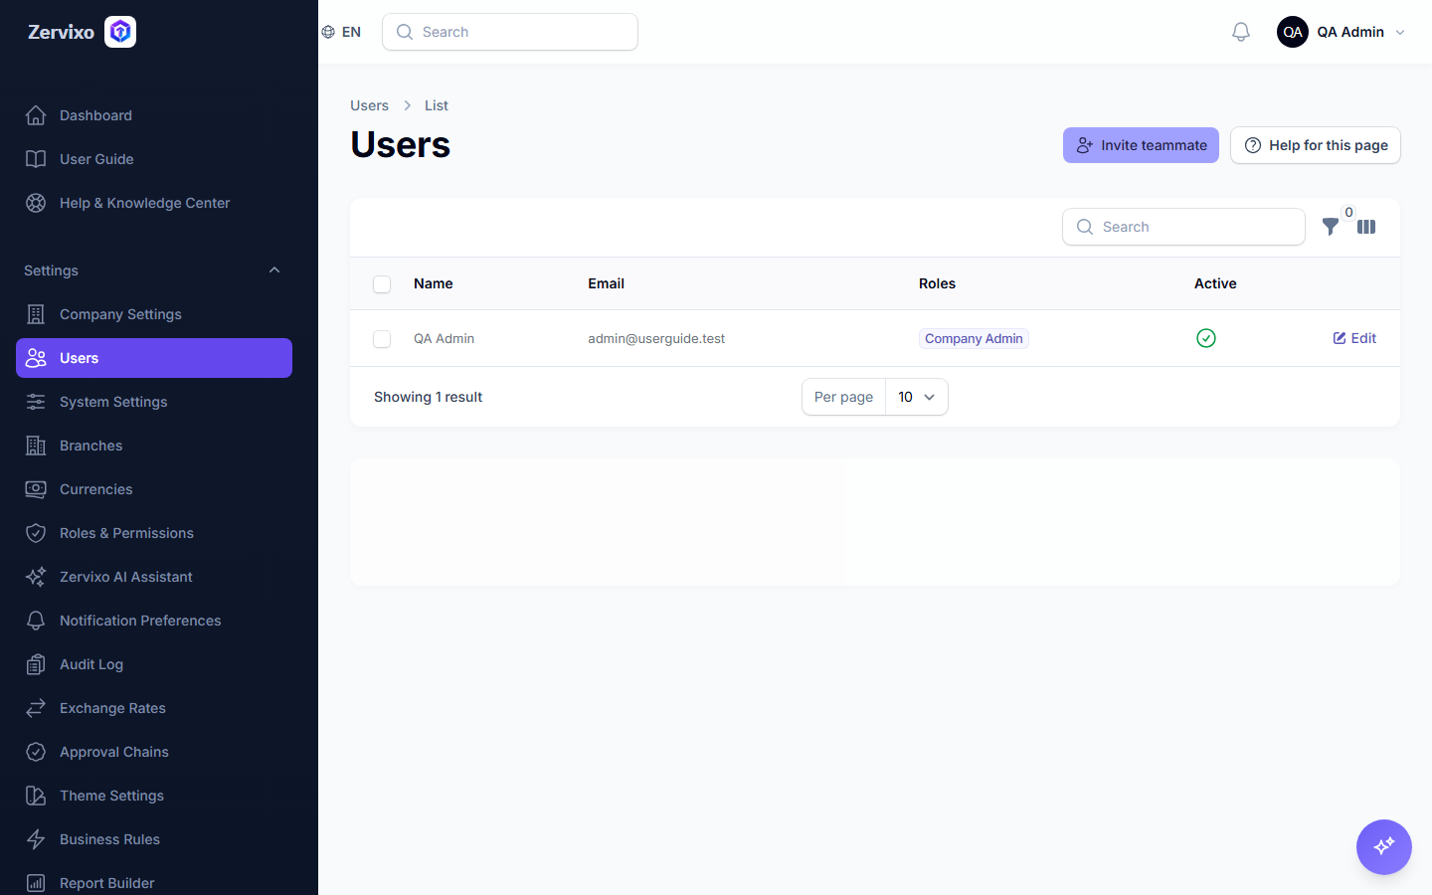The width and height of the screenshot is (1432, 895).
Task: Click the Audit Log clipboard icon
Action: click(x=36, y=664)
